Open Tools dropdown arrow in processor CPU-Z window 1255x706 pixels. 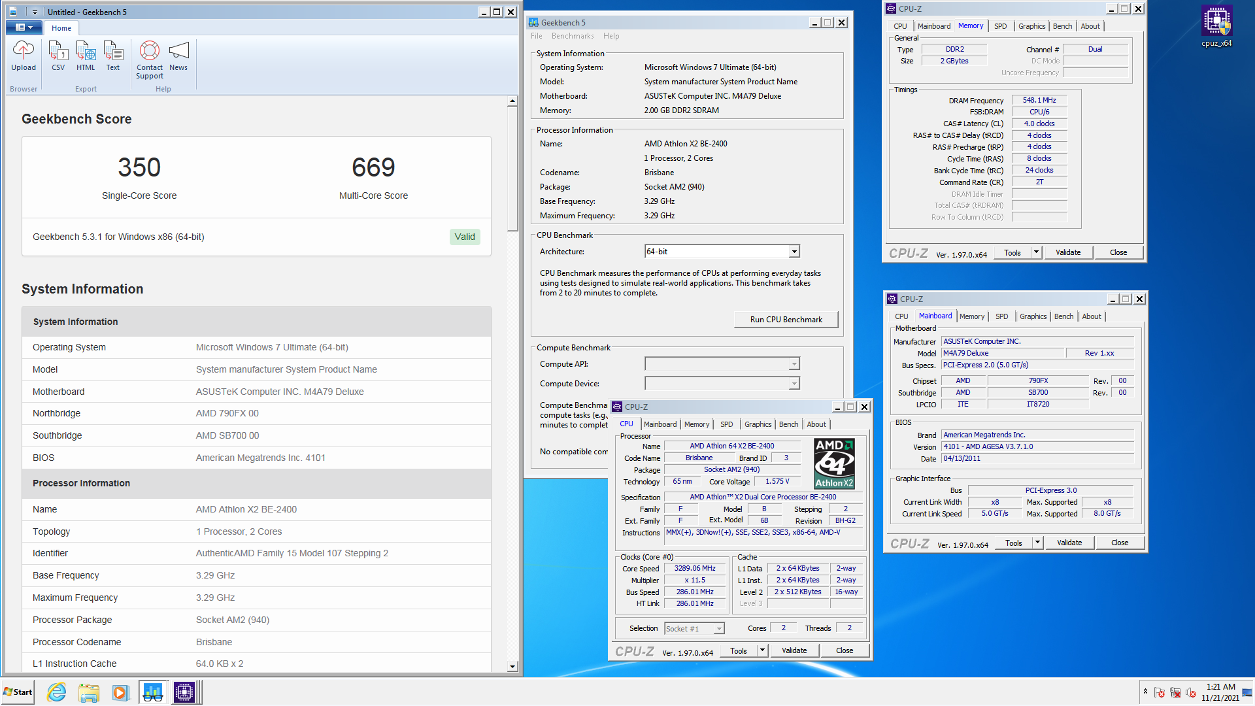[x=762, y=651]
